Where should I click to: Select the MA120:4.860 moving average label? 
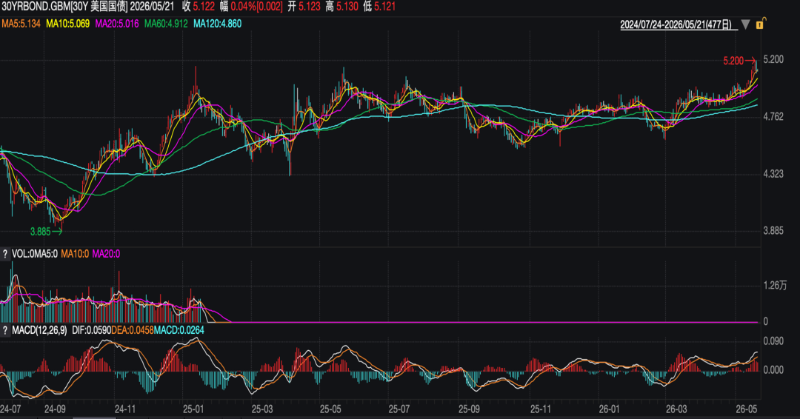[217, 24]
